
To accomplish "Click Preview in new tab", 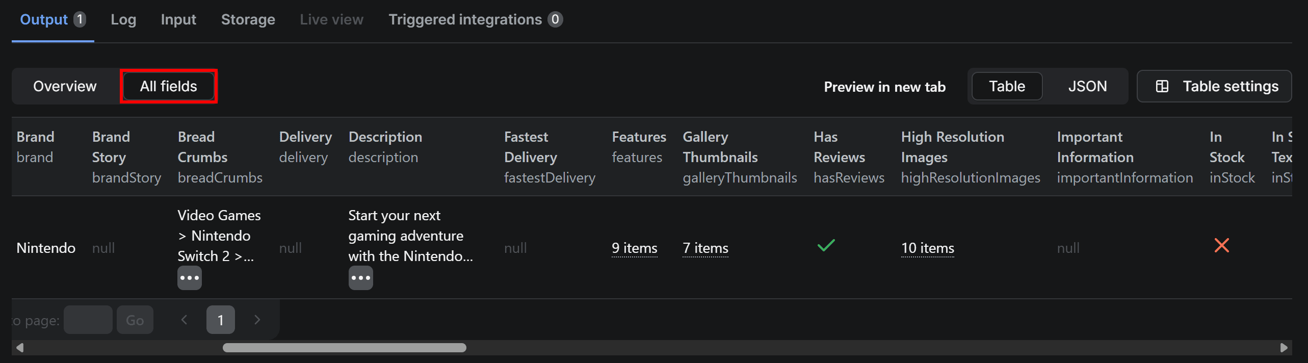I will [x=884, y=87].
